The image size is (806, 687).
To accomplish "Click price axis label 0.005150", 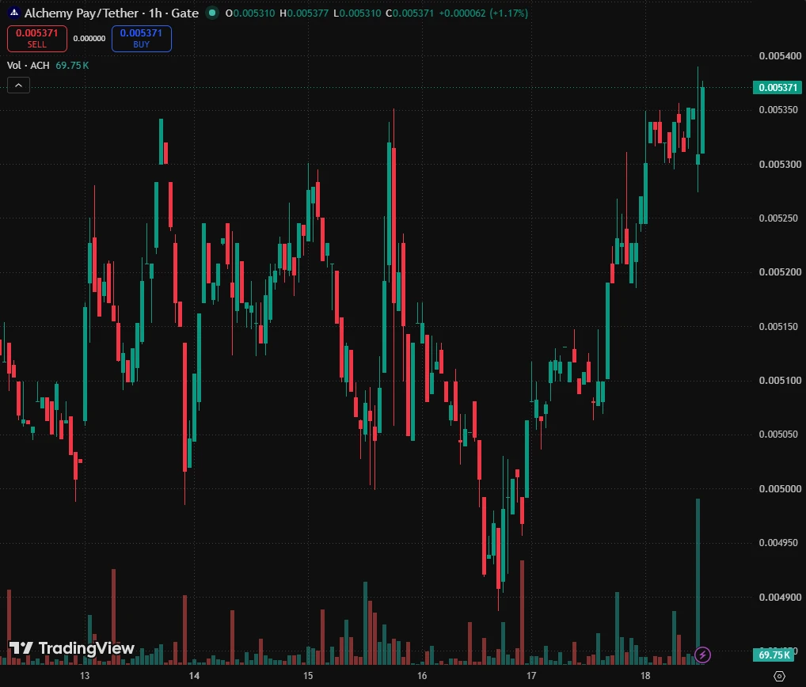I will [x=780, y=326].
